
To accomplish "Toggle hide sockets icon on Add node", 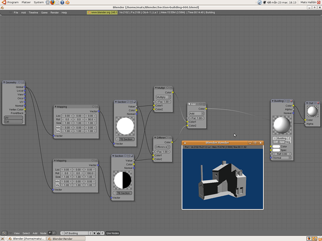I will click(201, 104).
